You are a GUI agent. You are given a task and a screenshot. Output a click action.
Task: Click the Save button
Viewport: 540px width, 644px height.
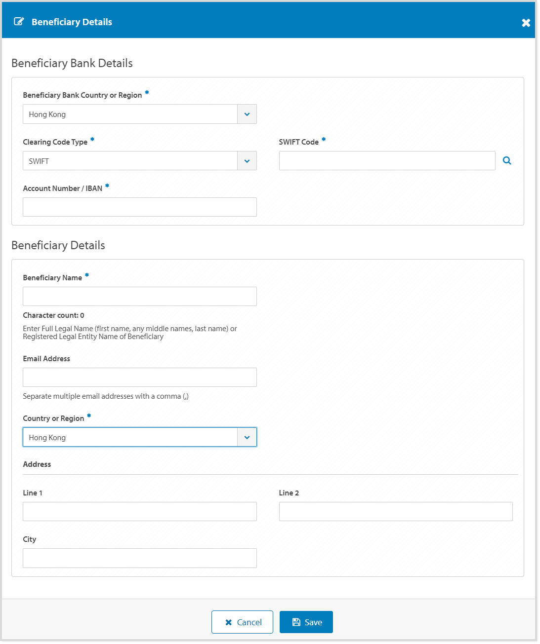pyautogui.click(x=306, y=622)
